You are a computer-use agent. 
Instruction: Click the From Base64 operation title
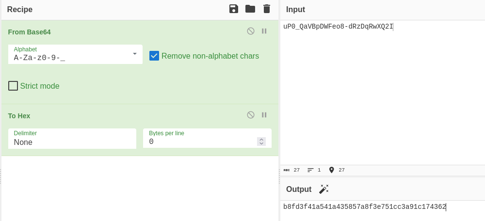30,32
